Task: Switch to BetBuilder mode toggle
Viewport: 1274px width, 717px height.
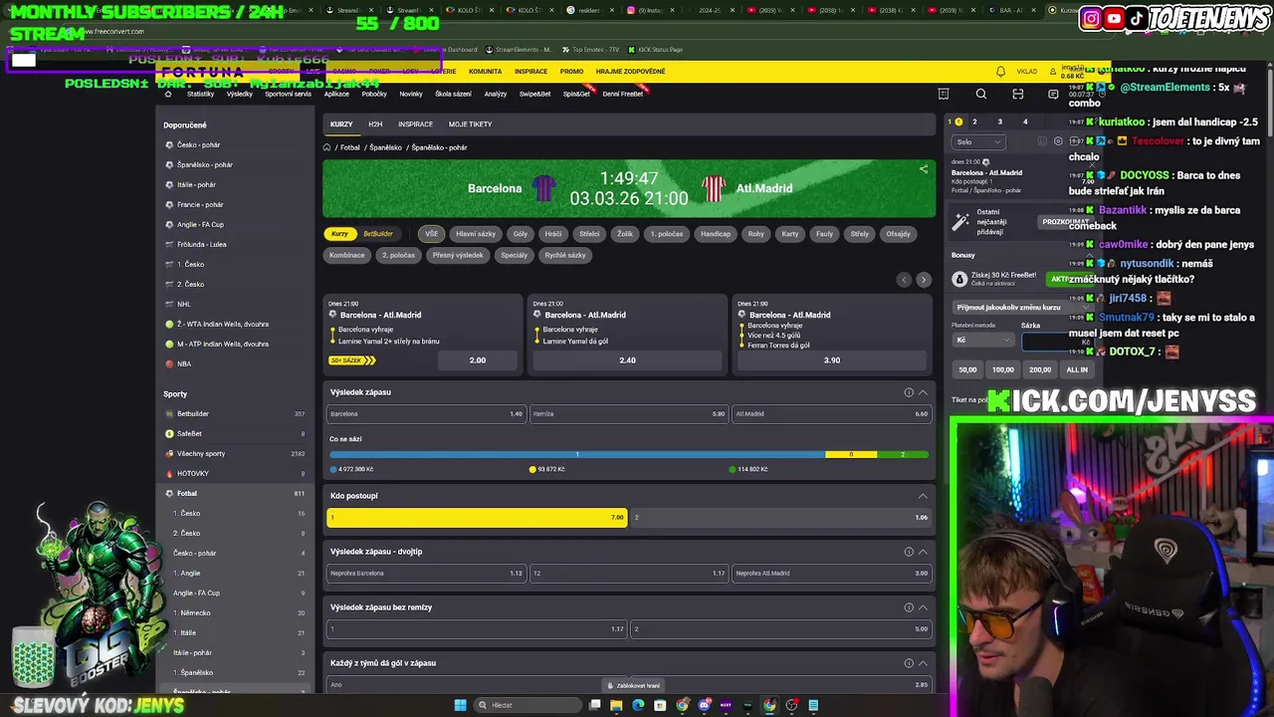Action: tap(378, 234)
